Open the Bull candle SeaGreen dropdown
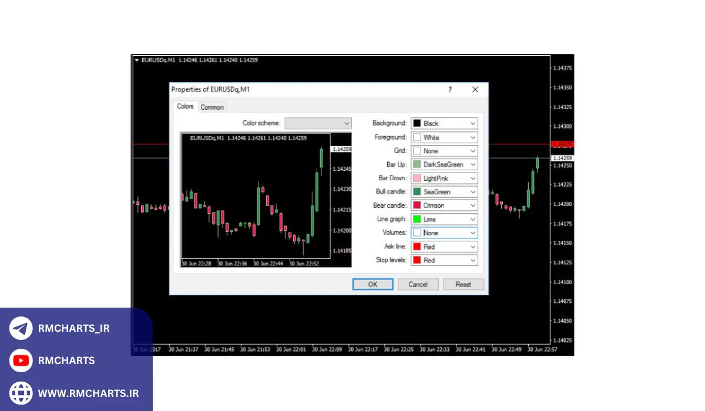This screenshot has height=411, width=705. tap(473, 192)
